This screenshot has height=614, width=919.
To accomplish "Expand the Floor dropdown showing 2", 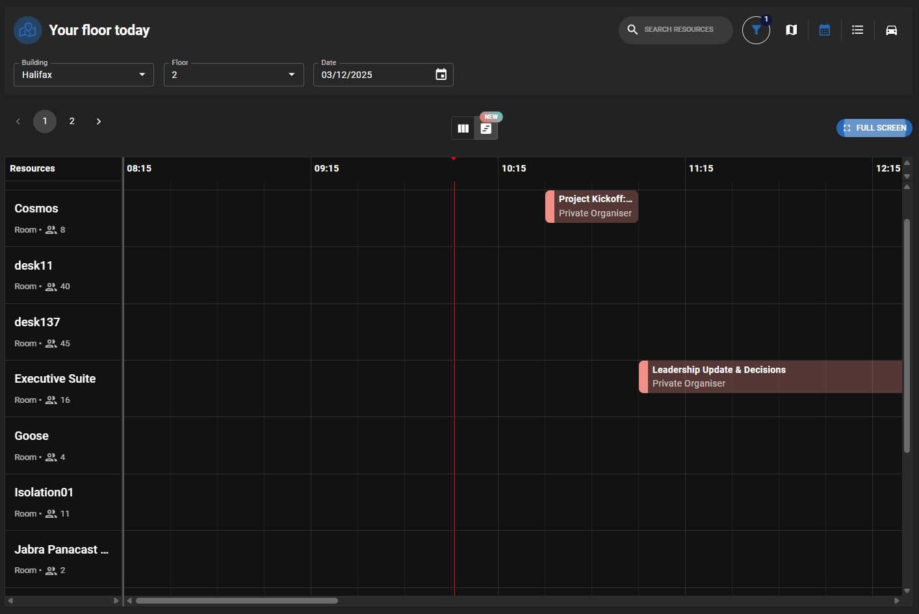I will [233, 75].
